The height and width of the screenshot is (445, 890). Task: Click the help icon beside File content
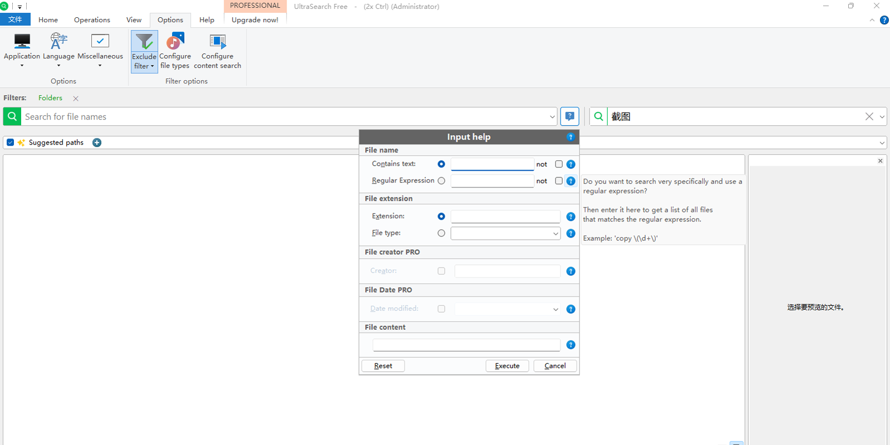coord(571,345)
